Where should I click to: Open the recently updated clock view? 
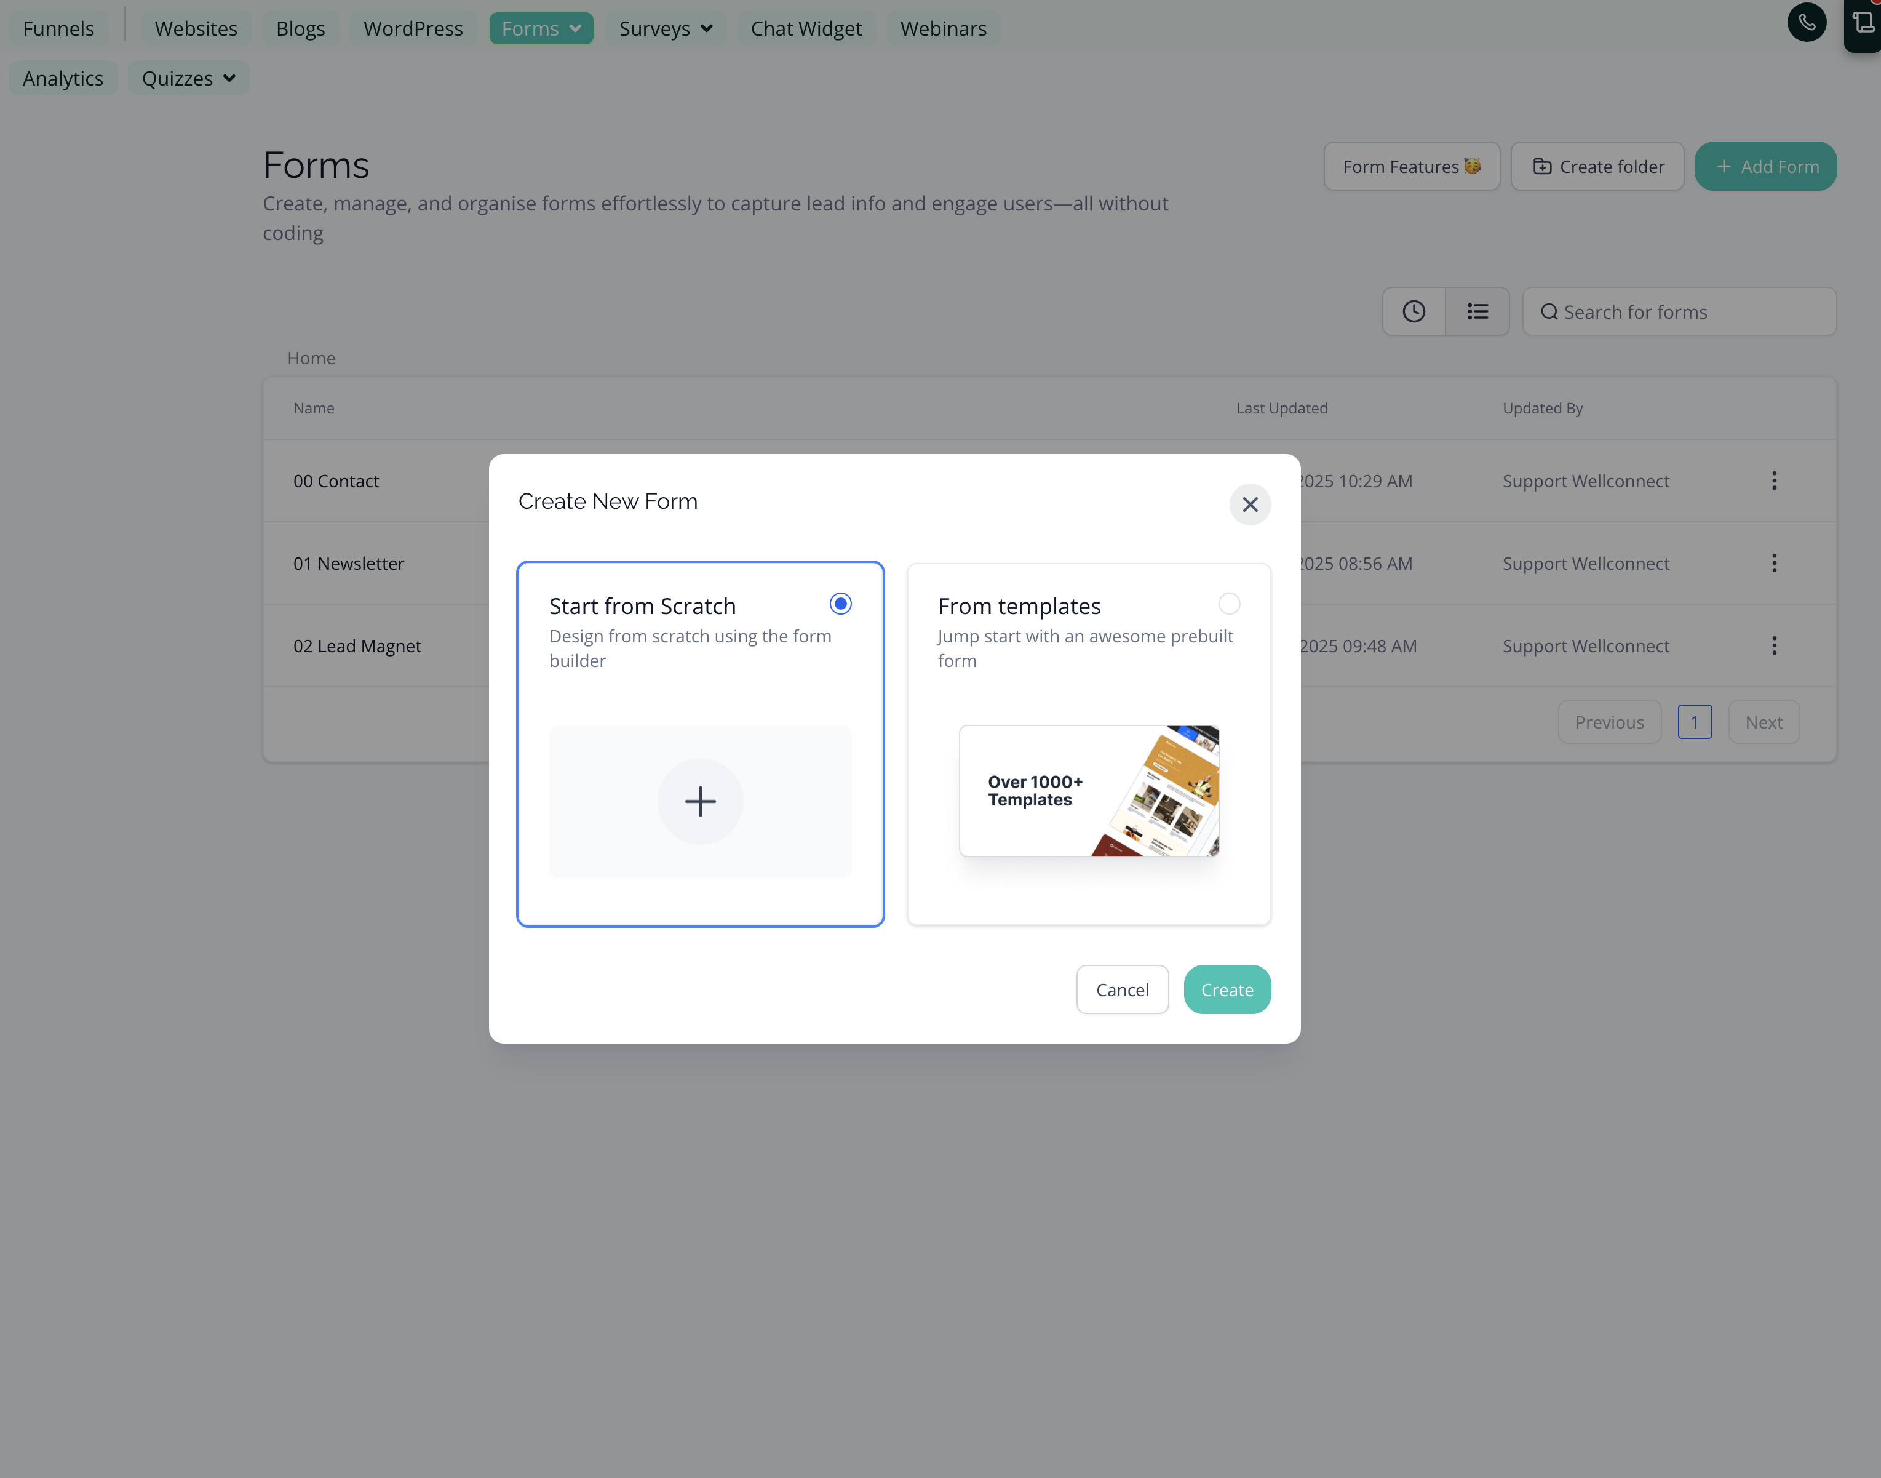tap(1413, 311)
